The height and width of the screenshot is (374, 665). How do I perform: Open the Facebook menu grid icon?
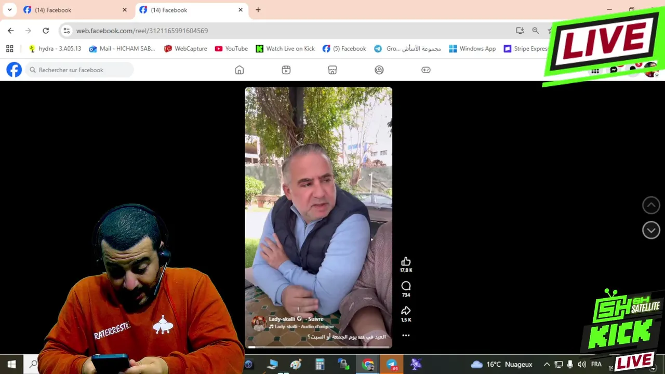point(595,71)
